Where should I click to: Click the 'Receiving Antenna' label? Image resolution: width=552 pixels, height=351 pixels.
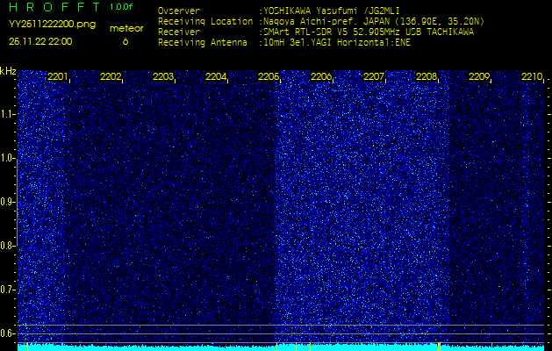pyautogui.click(x=203, y=43)
